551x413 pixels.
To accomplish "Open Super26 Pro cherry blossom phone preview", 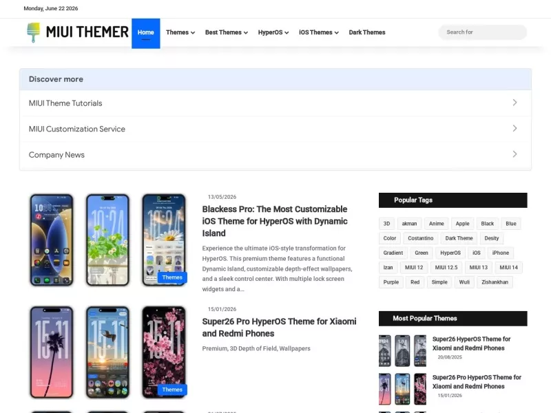I will tap(164, 352).
